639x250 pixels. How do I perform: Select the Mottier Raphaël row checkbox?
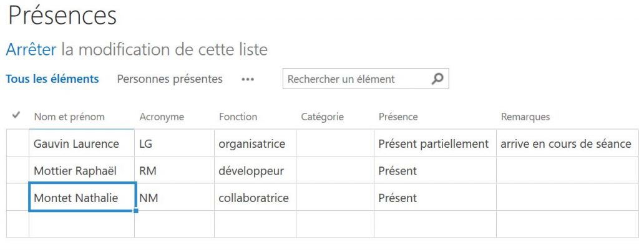tap(17, 170)
